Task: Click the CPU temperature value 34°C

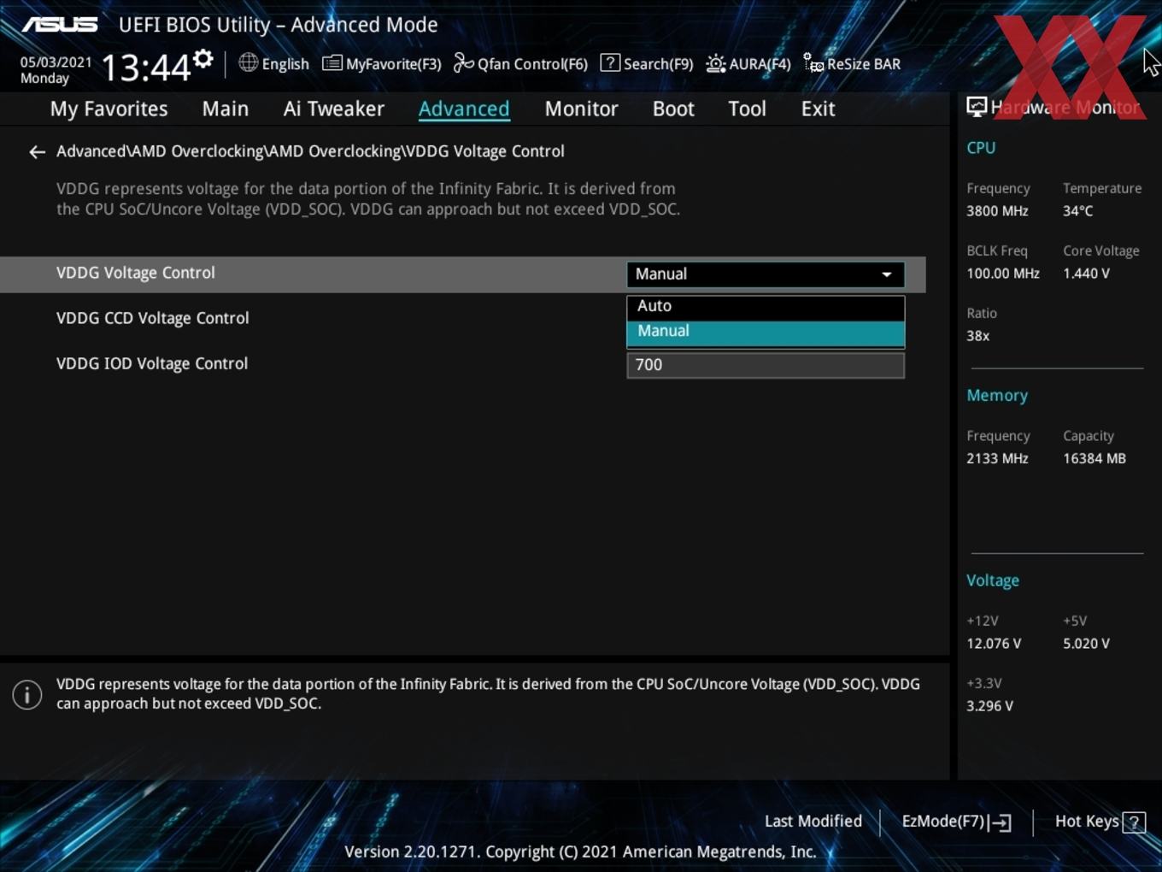Action: pos(1077,211)
